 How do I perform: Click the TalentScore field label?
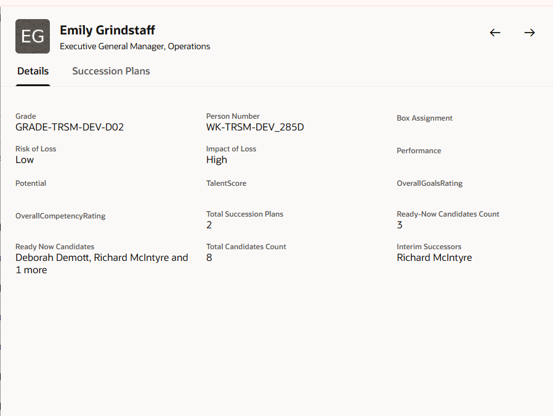(225, 183)
